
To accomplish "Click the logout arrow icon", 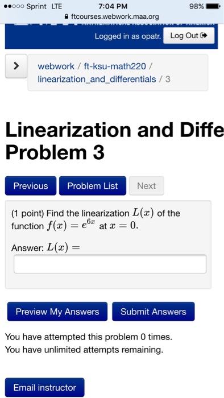I will click(x=204, y=35).
